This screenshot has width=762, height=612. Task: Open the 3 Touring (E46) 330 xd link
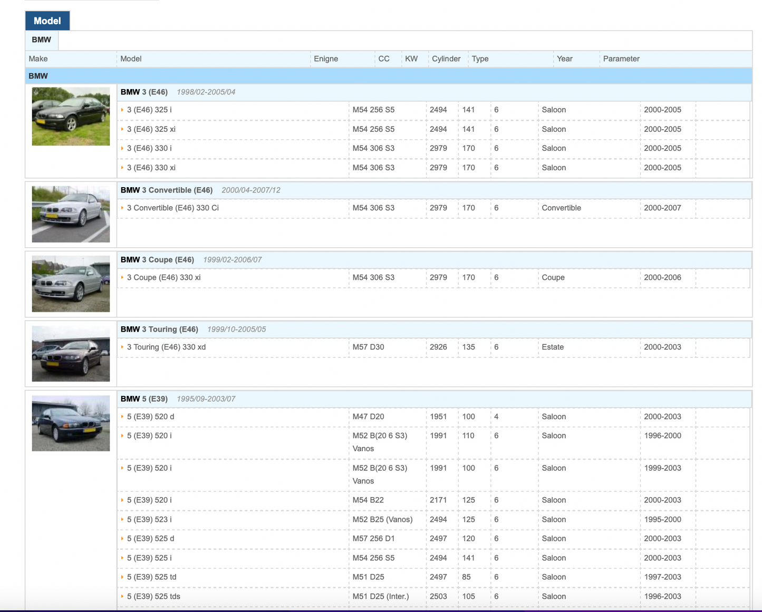click(x=166, y=347)
